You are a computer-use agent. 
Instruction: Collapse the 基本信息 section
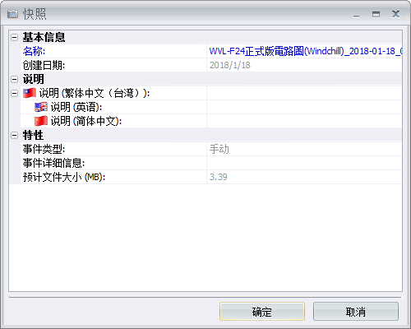pyautogui.click(x=14, y=37)
